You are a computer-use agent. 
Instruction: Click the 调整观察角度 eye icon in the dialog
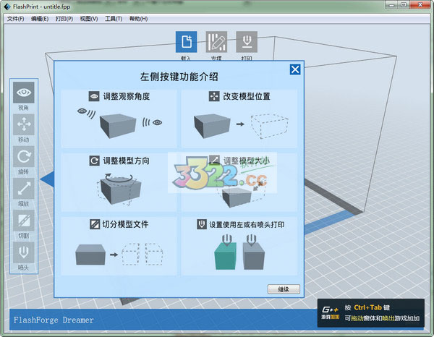[94, 96]
